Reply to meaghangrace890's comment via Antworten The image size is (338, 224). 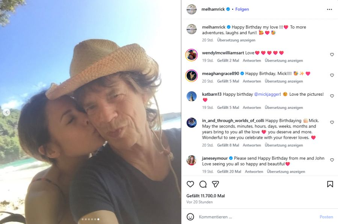252,81
